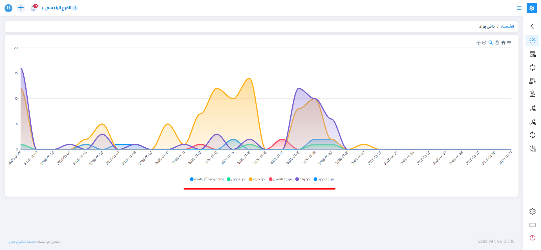Viewport: 541px width, 250px height.
Task: Open the الفرع الرئيسي branch selector
Action: coord(58,8)
